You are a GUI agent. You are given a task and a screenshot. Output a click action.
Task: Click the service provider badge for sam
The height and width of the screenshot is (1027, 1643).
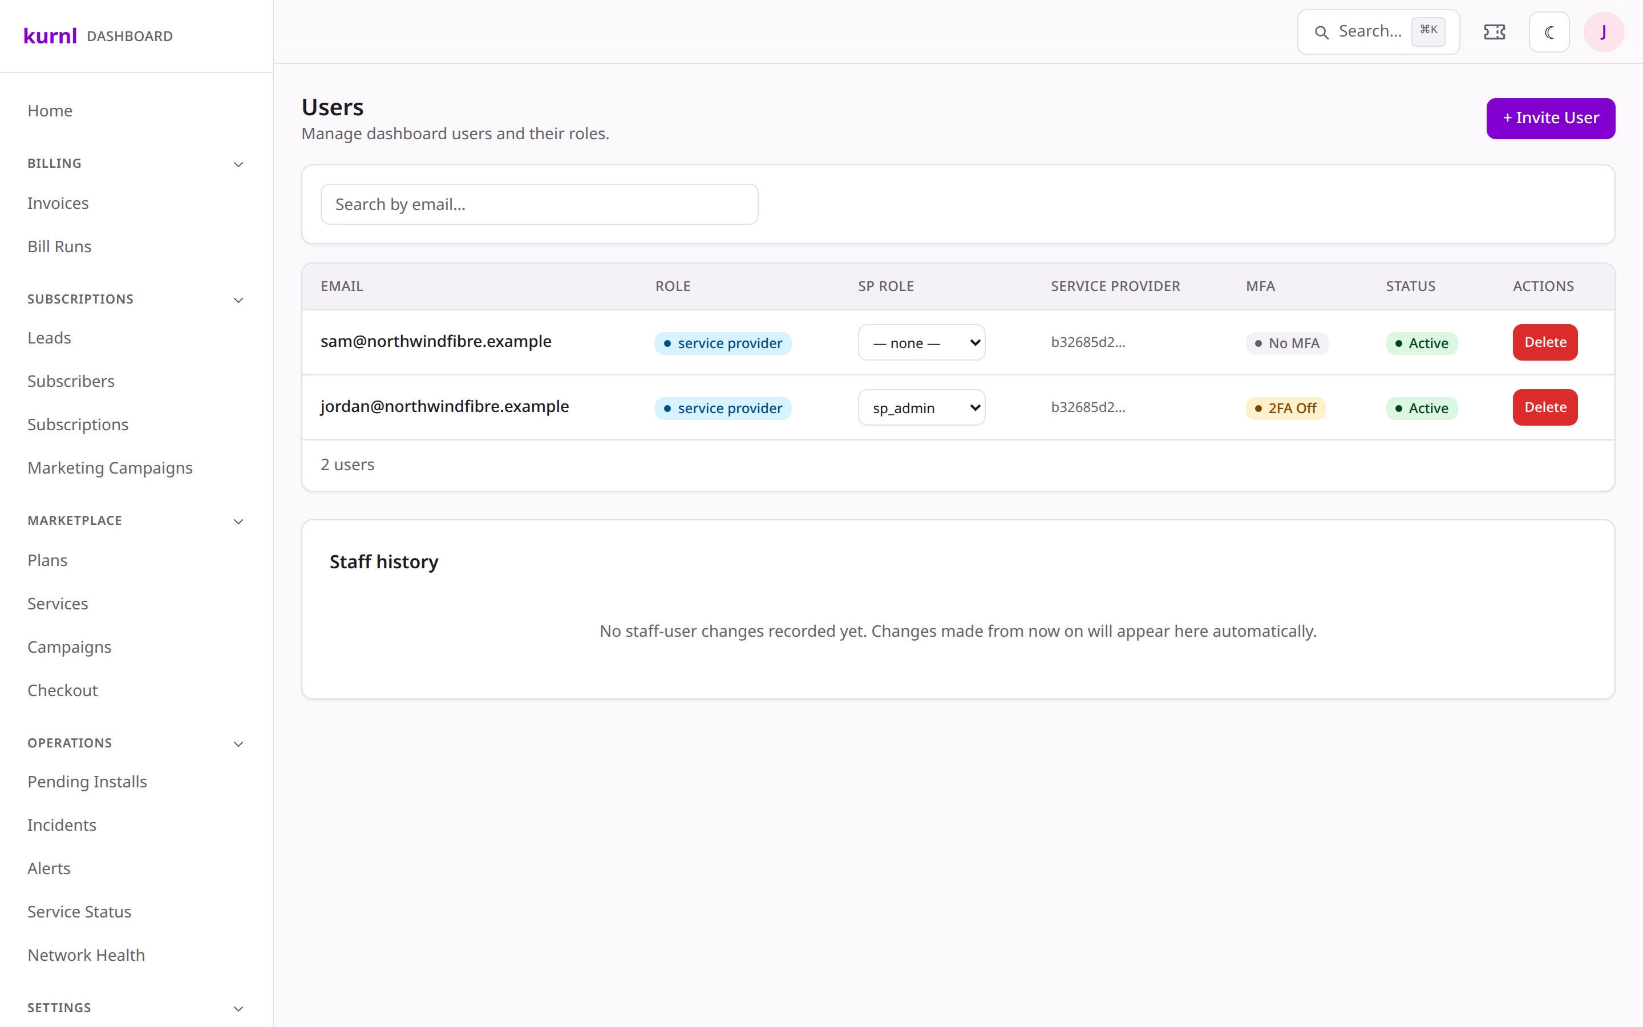[723, 343]
